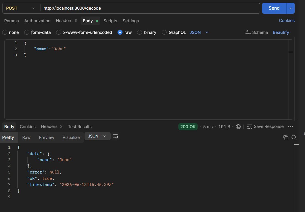
Task: Click the 5 ms response time
Action: click(208, 127)
